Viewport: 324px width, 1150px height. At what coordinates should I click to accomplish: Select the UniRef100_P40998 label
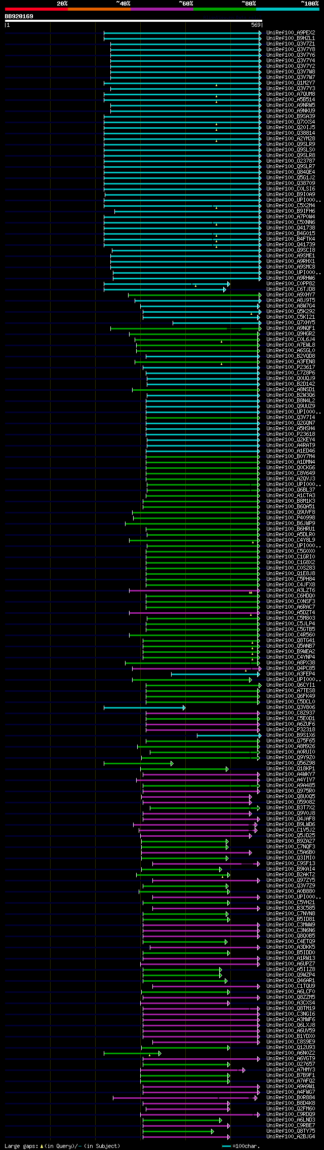[x=291, y=517]
